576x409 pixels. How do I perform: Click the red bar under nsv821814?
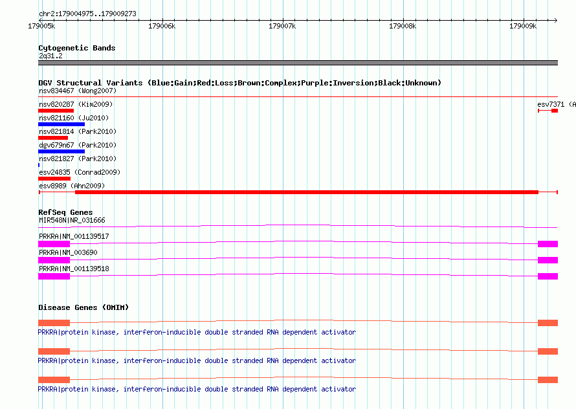coord(53,138)
